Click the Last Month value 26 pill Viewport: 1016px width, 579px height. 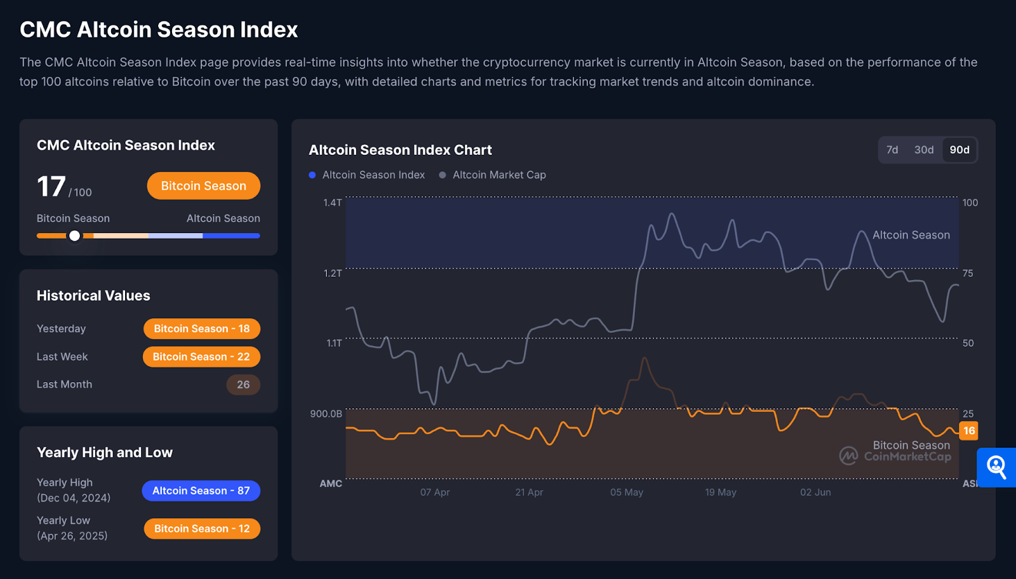pos(243,385)
